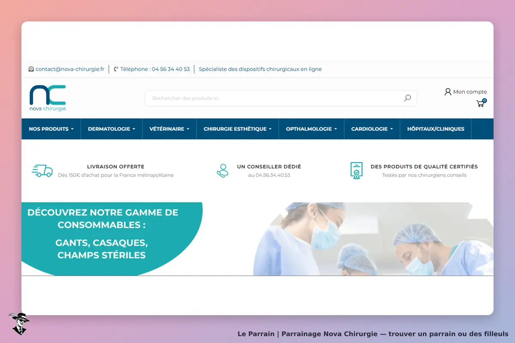Click the certified quality badge icon
This screenshot has width=515, height=343.
click(356, 171)
